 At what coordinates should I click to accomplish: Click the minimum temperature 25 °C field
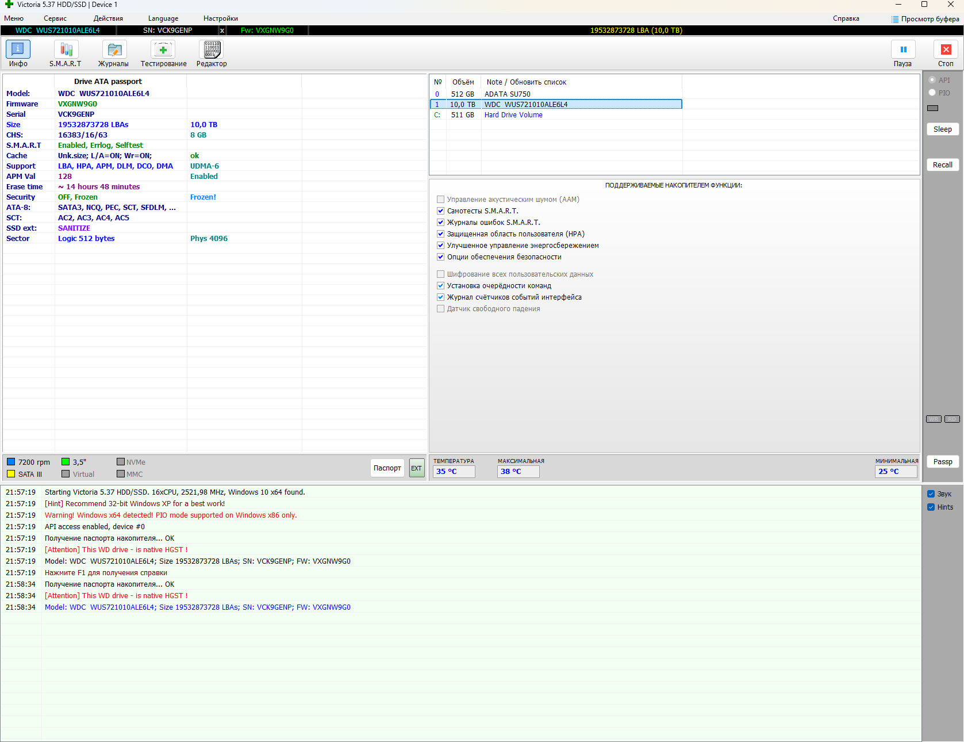[896, 472]
